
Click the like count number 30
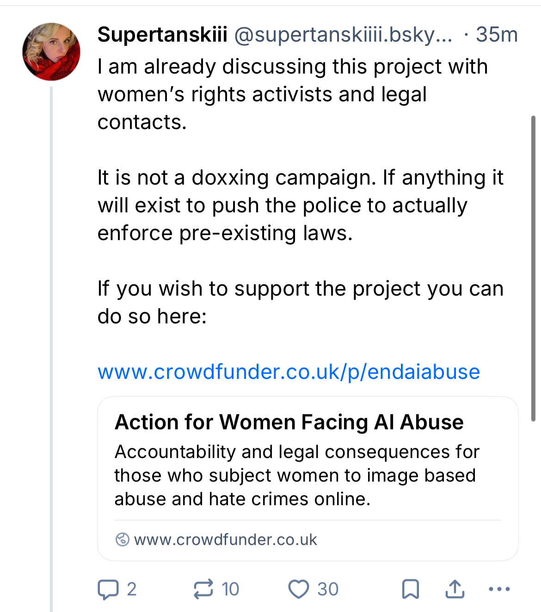click(328, 589)
